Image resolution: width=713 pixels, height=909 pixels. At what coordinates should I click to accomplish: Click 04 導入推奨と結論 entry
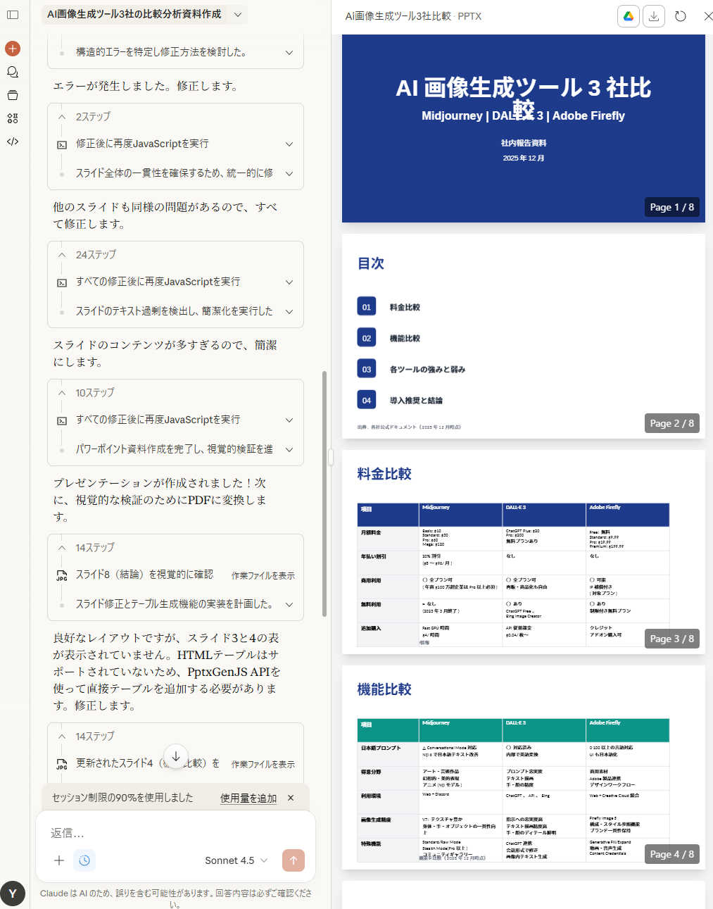pyautogui.click(x=400, y=400)
